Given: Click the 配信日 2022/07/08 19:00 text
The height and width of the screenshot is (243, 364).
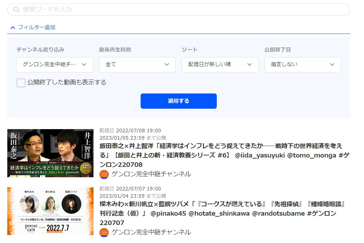Looking at the screenshot, I should pos(130,130).
